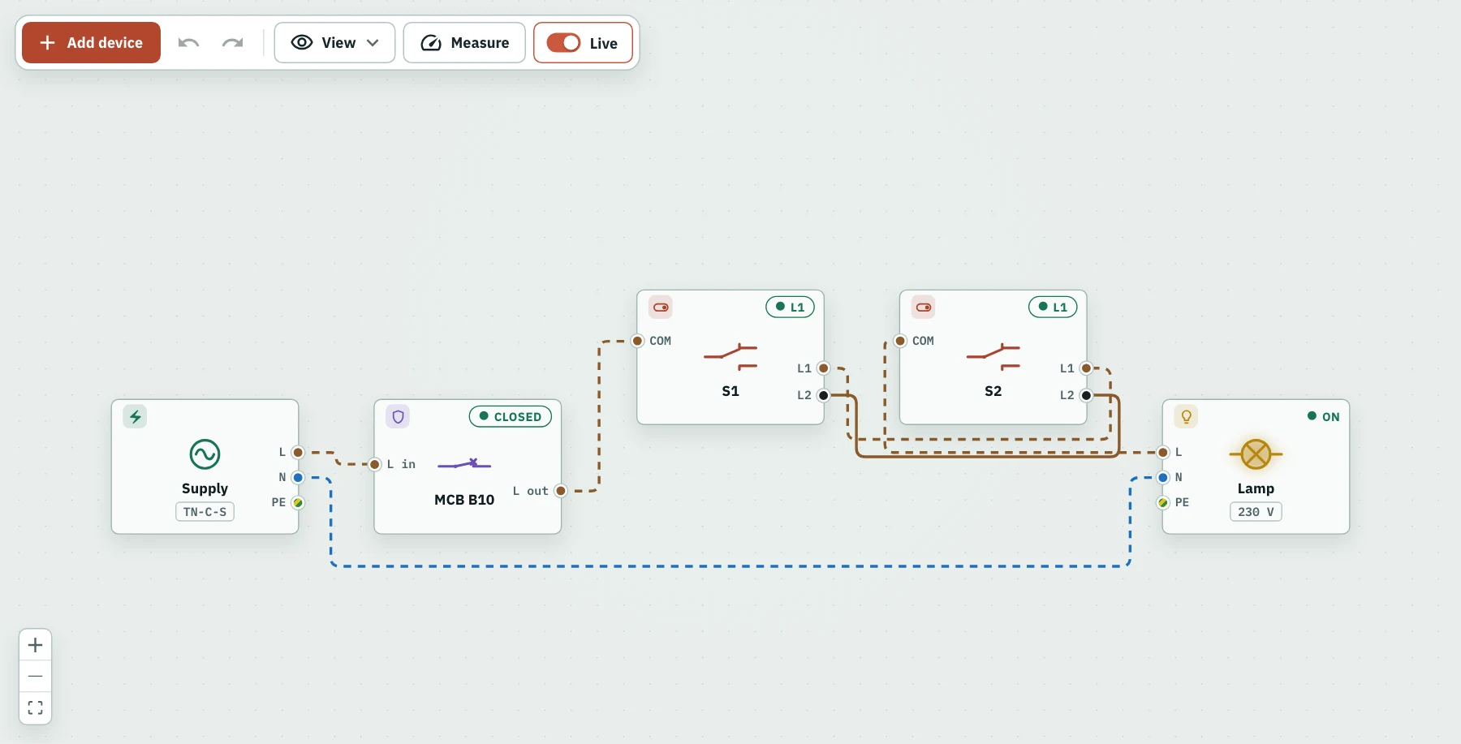Toggle the MCB B10 breaker symbol
The width and height of the screenshot is (1461, 744).
click(x=464, y=464)
